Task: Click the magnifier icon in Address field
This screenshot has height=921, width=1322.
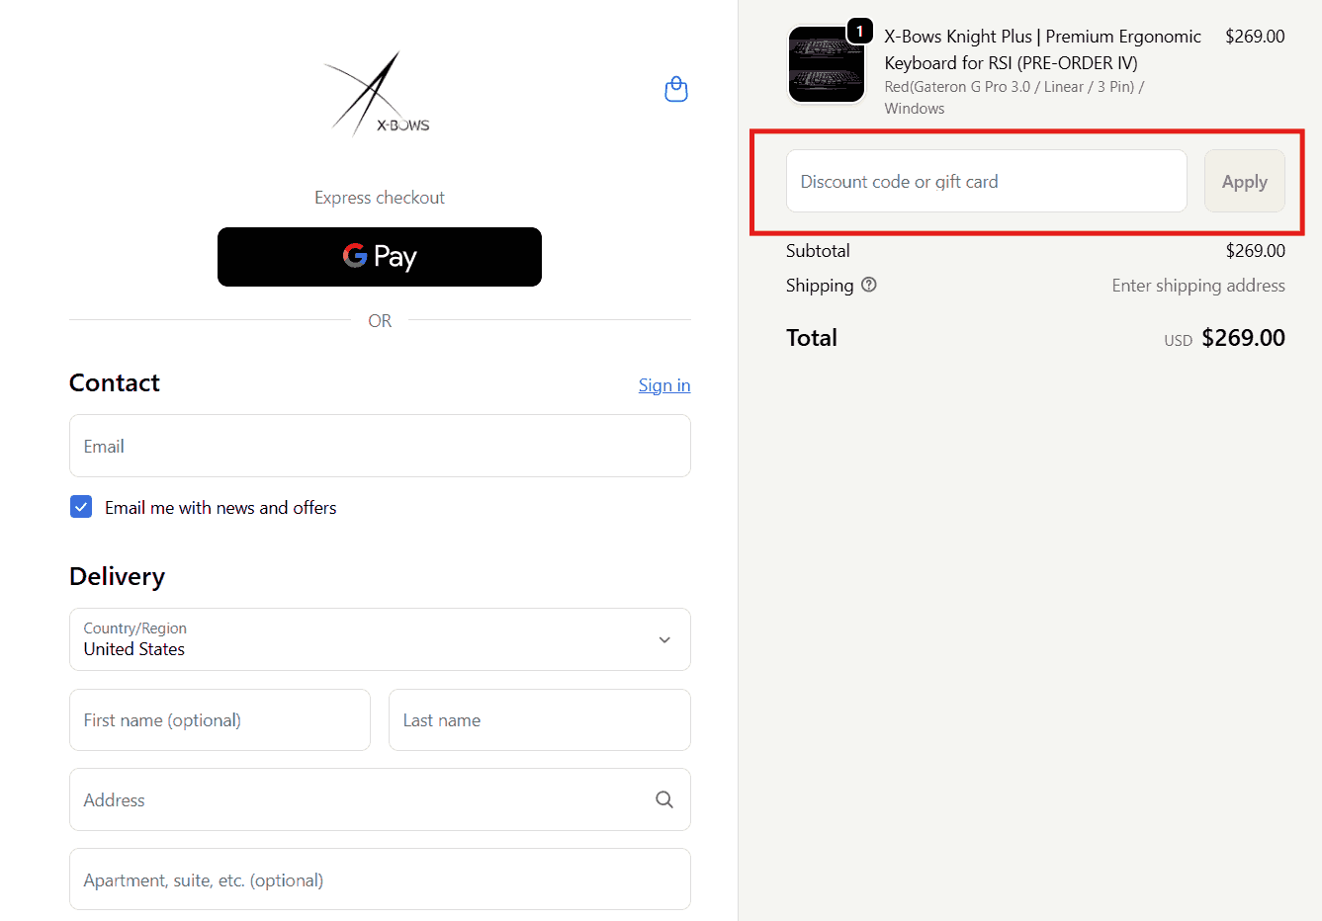Action: tap(664, 799)
